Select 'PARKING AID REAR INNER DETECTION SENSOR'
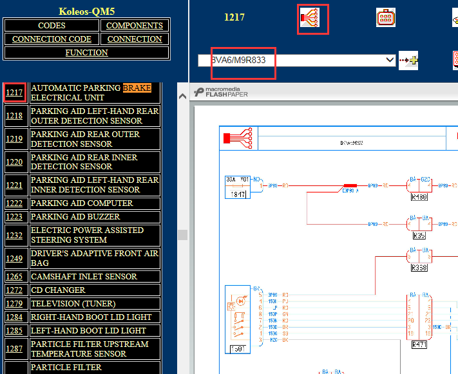458x374 pixels. pos(84,162)
